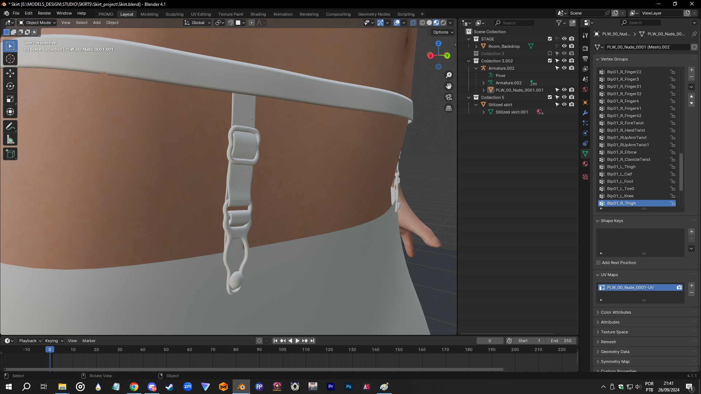Toggle snapping magnet icon
701x394 pixels.
click(x=231, y=23)
